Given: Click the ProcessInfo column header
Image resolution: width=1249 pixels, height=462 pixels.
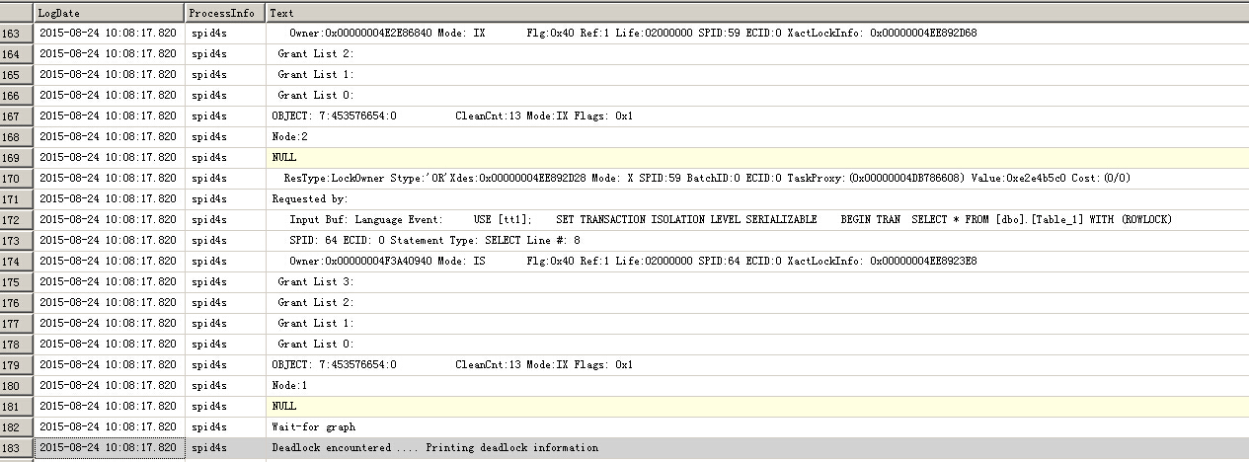Looking at the screenshot, I should tap(225, 13).
